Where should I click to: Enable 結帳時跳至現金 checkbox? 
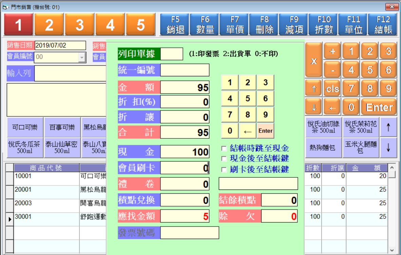224,148
